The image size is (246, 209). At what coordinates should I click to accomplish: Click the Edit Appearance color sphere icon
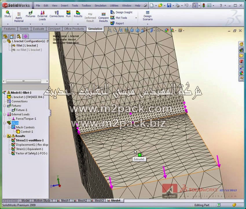point(167,30)
